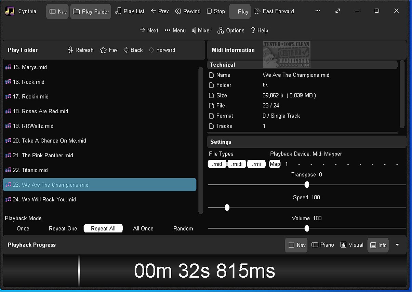Add folder to favorites with Fav star
The height and width of the screenshot is (292, 412).
click(x=108, y=50)
